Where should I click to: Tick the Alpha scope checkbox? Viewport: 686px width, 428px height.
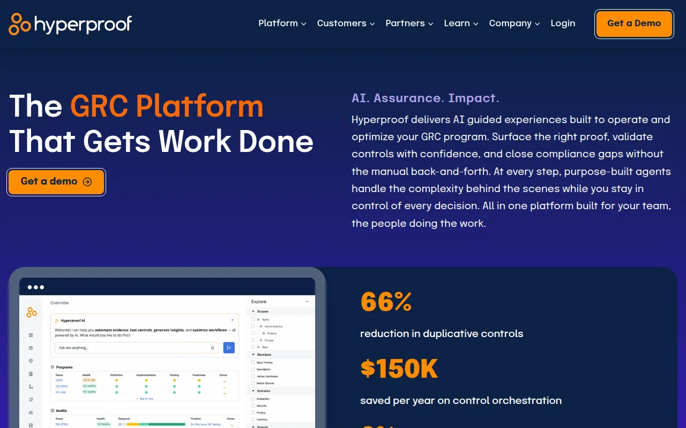tap(253, 319)
